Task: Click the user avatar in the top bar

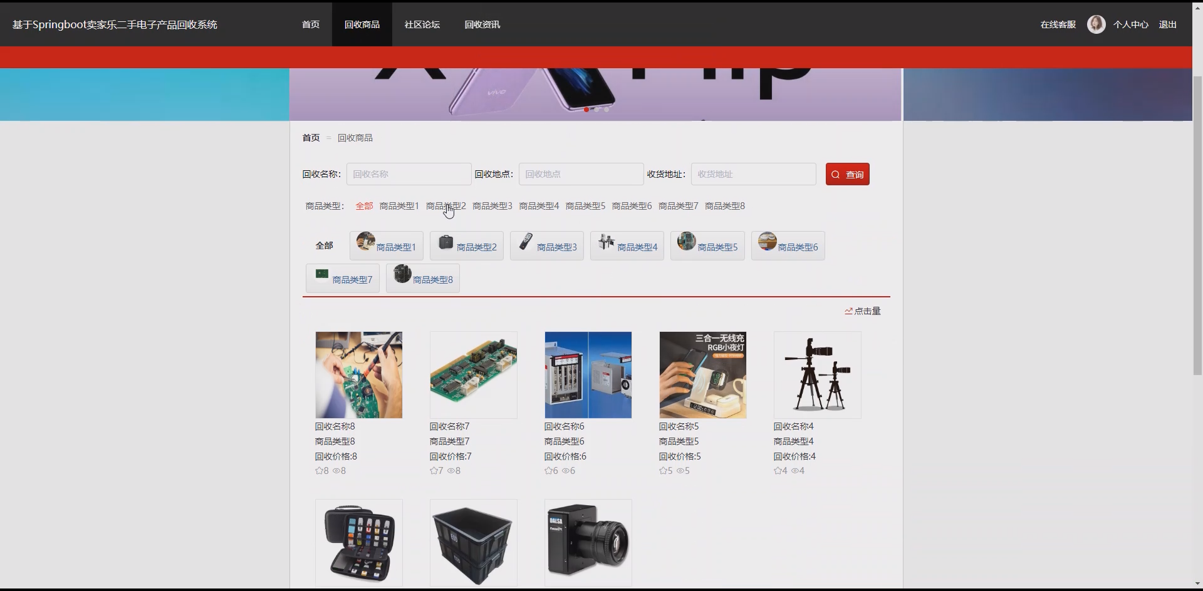Action: pyautogui.click(x=1096, y=24)
